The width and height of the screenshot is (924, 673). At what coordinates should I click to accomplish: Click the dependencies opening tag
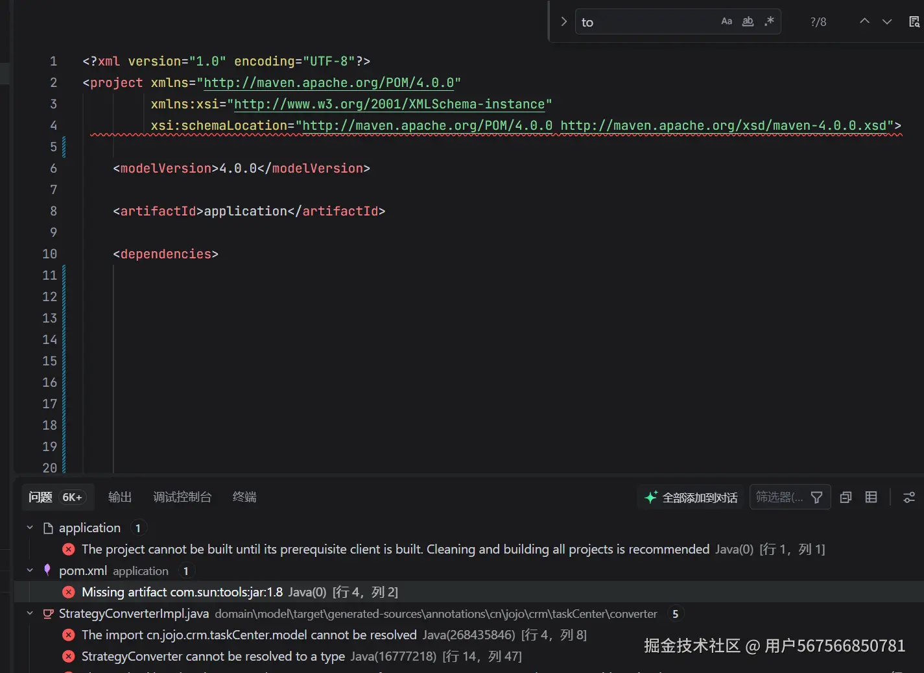click(x=165, y=254)
